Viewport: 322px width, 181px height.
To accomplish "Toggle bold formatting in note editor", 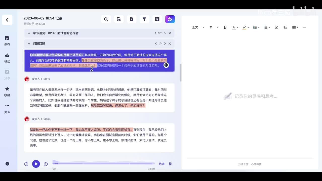I will coord(225,27).
